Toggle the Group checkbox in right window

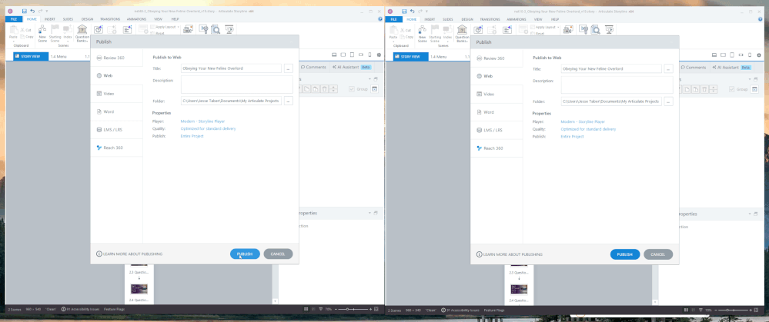(732, 89)
